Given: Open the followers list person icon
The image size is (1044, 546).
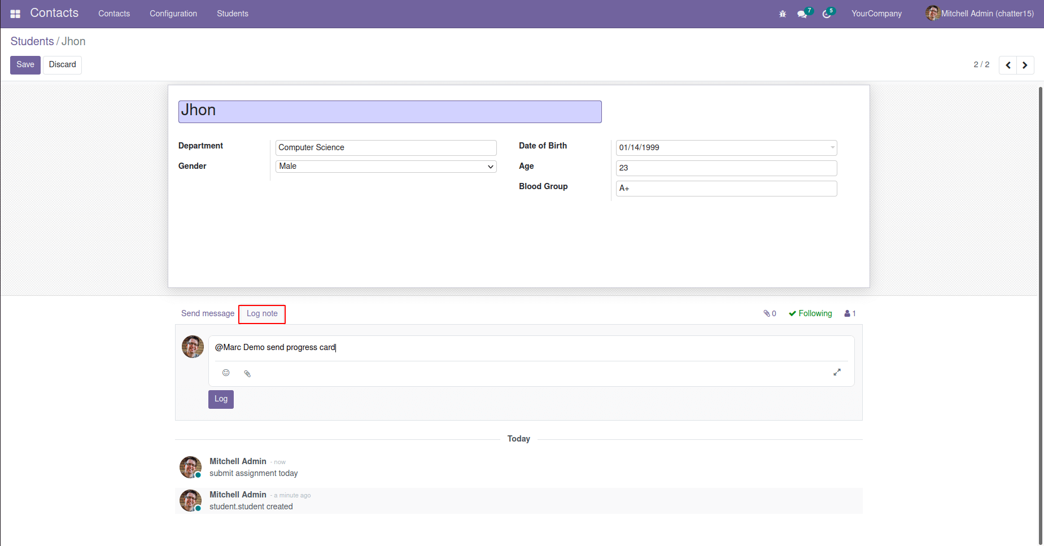Looking at the screenshot, I should [849, 313].
